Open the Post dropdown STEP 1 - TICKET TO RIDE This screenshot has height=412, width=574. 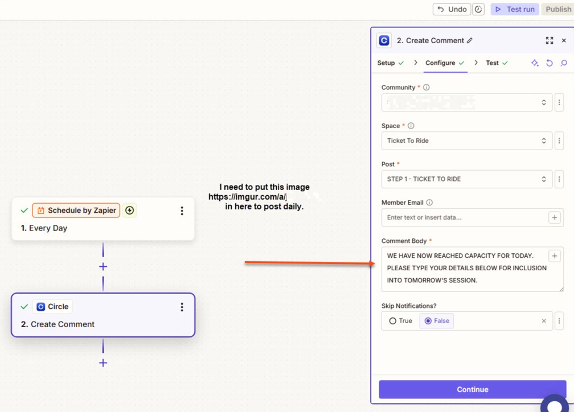(466, 179)
